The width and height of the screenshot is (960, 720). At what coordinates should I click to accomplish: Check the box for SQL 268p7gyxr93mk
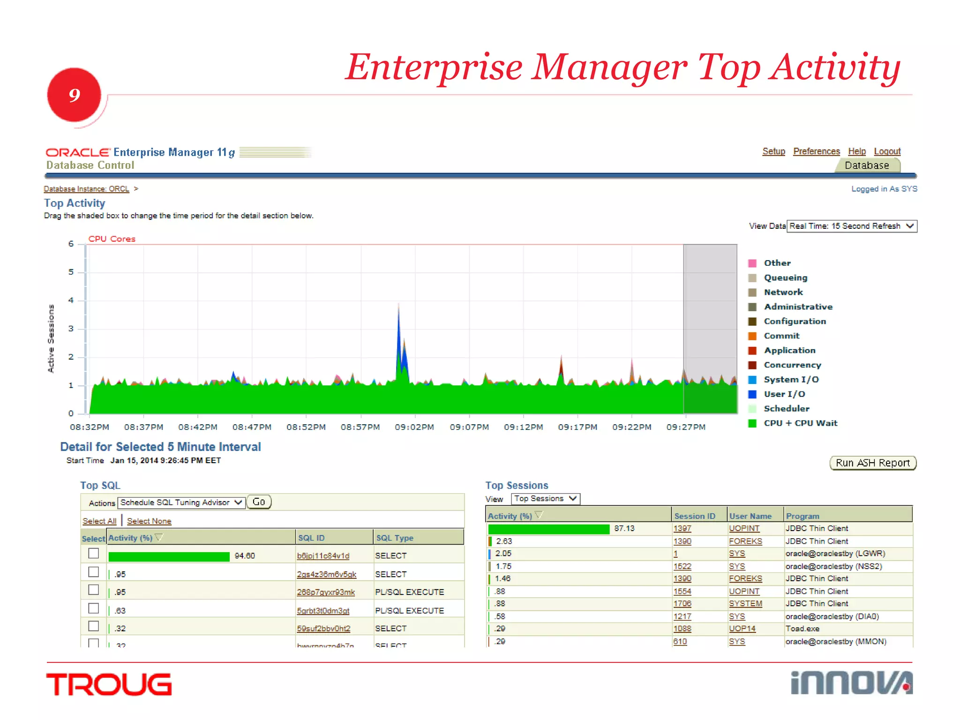(x=94, y=590)
